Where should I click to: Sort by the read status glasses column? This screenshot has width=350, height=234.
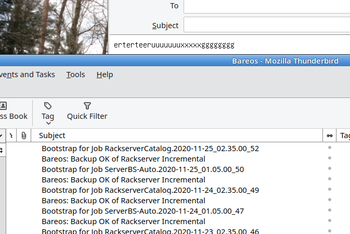[330, 136]
